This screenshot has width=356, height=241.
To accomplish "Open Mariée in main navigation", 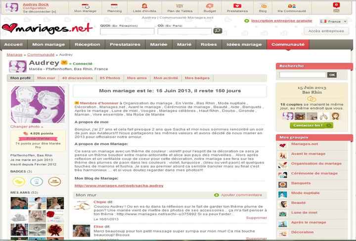I will [159, 44].
